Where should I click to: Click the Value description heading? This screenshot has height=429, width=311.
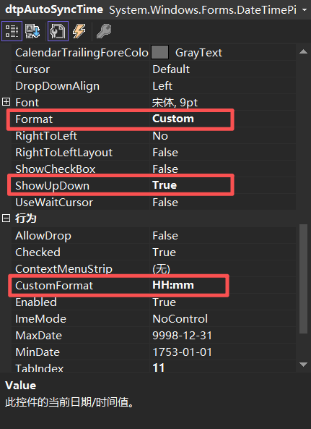(x=21, y=386)
